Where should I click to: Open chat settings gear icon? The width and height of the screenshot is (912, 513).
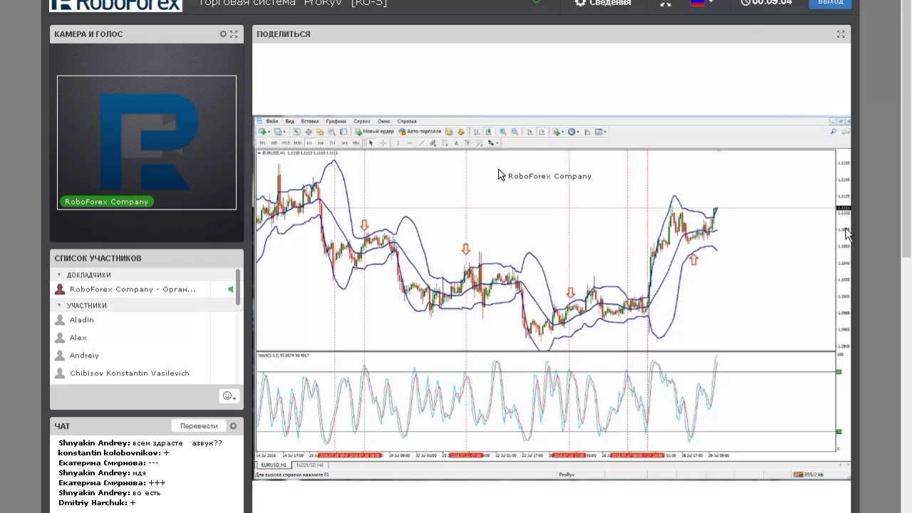click(x=233, y=426)
